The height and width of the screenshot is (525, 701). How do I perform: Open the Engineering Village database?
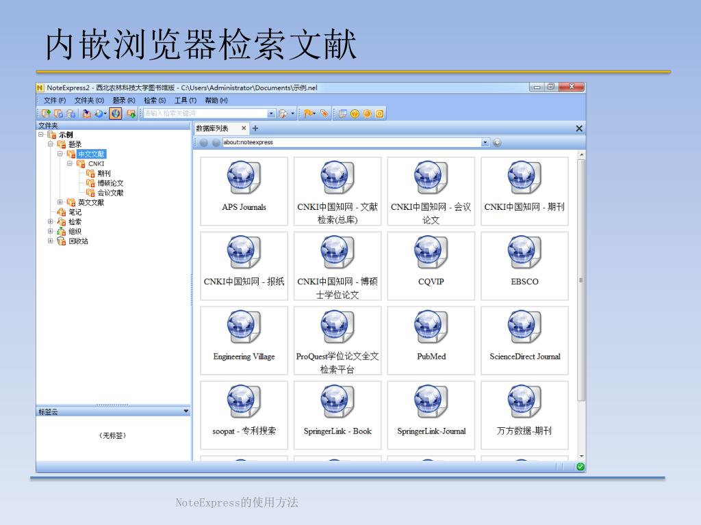(244, 340)
